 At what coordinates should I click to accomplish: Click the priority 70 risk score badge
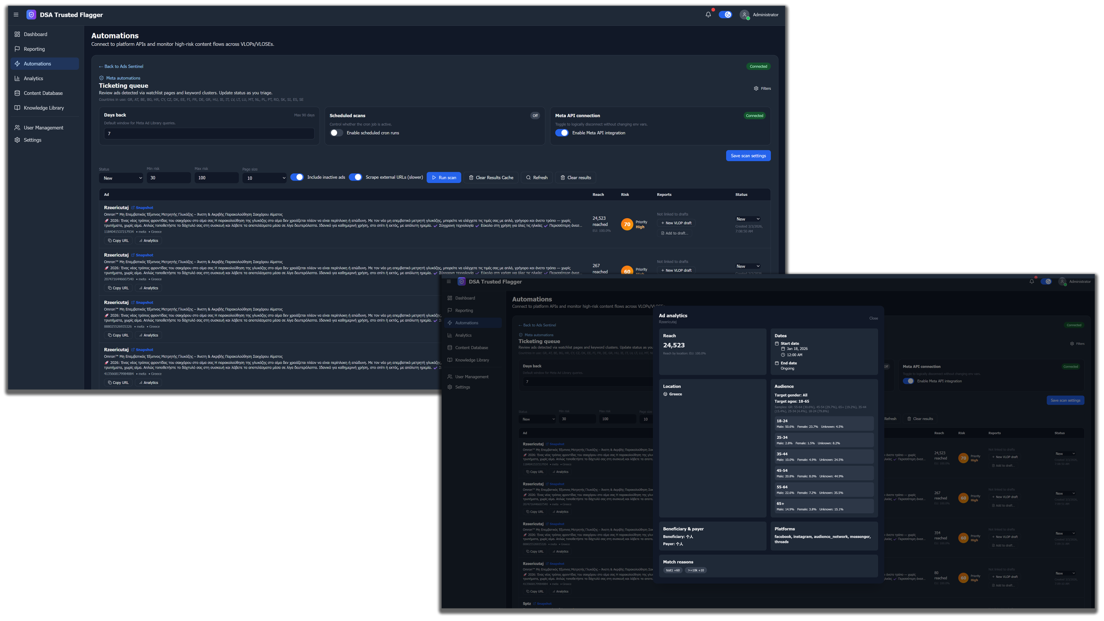[x=627, y=224]
